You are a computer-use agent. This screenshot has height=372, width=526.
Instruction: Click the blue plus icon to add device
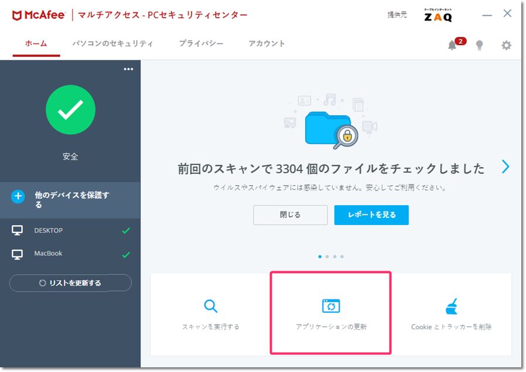[18, 197]
